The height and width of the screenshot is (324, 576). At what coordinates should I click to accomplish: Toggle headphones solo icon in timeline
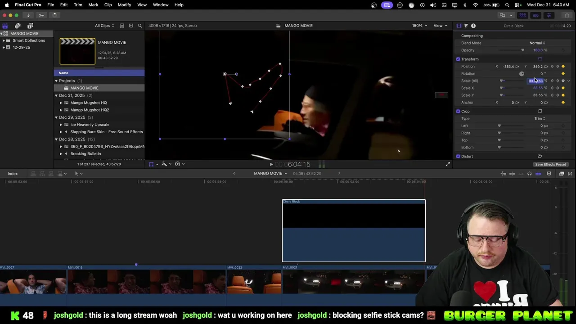point(529,174)
